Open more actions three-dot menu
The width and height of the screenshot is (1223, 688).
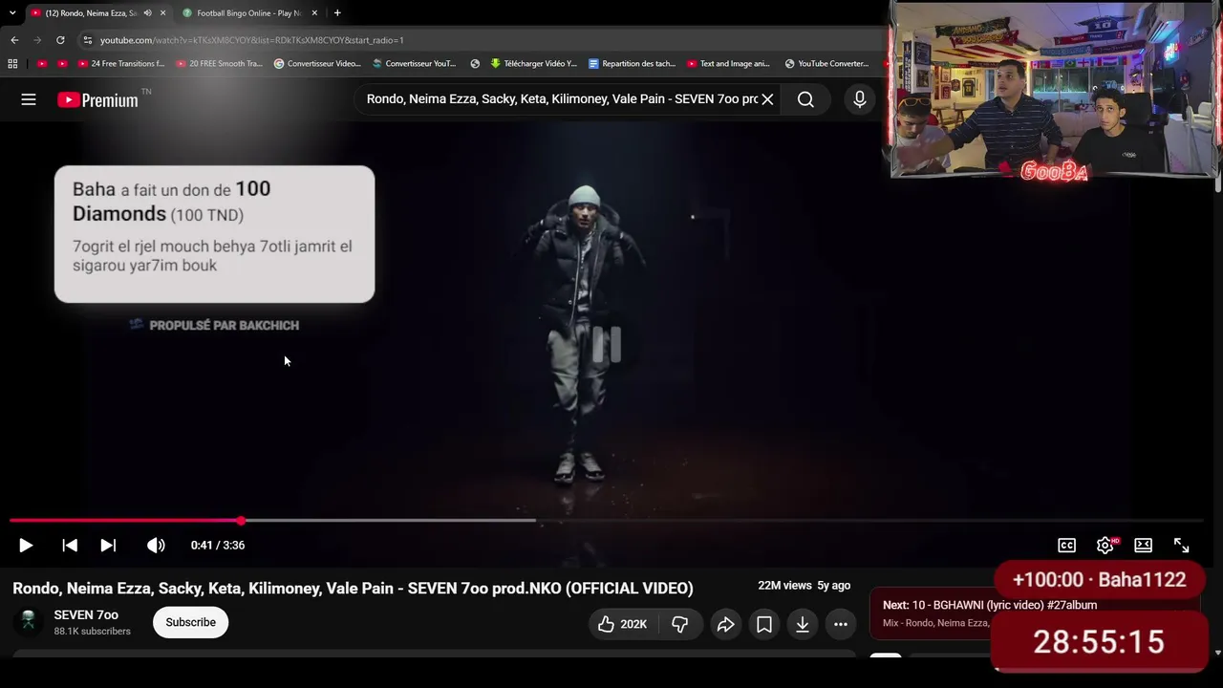[841, 624]
